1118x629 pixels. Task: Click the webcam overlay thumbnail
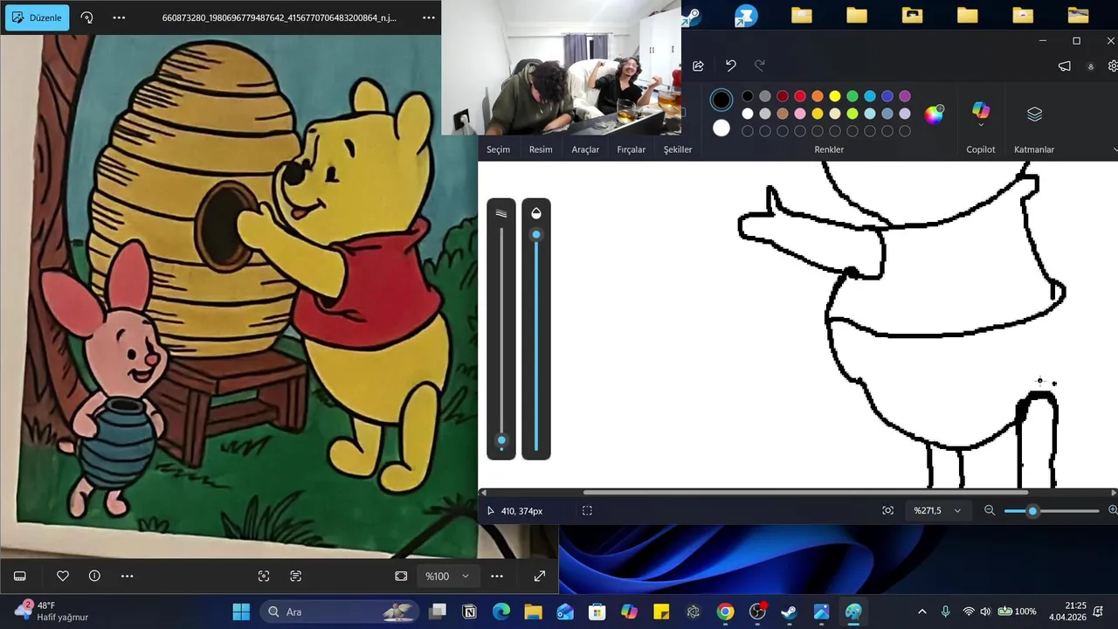click(x=561, y=67)
